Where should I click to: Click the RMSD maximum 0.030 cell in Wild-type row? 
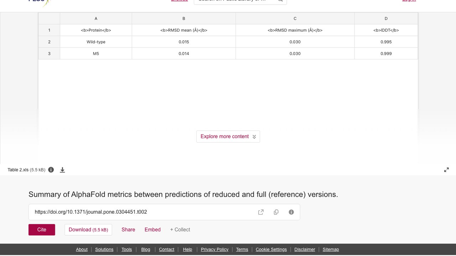(x=295, y=42)
